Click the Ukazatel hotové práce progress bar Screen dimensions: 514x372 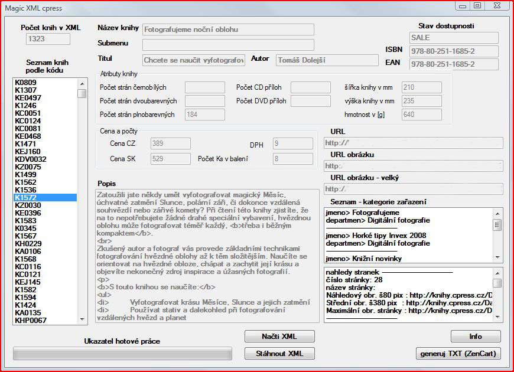click(x=122, y=354)
